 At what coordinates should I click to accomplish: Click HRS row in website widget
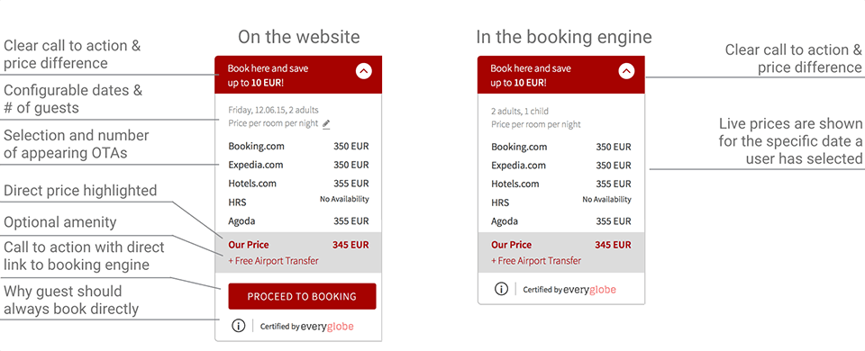click(298, 202)
